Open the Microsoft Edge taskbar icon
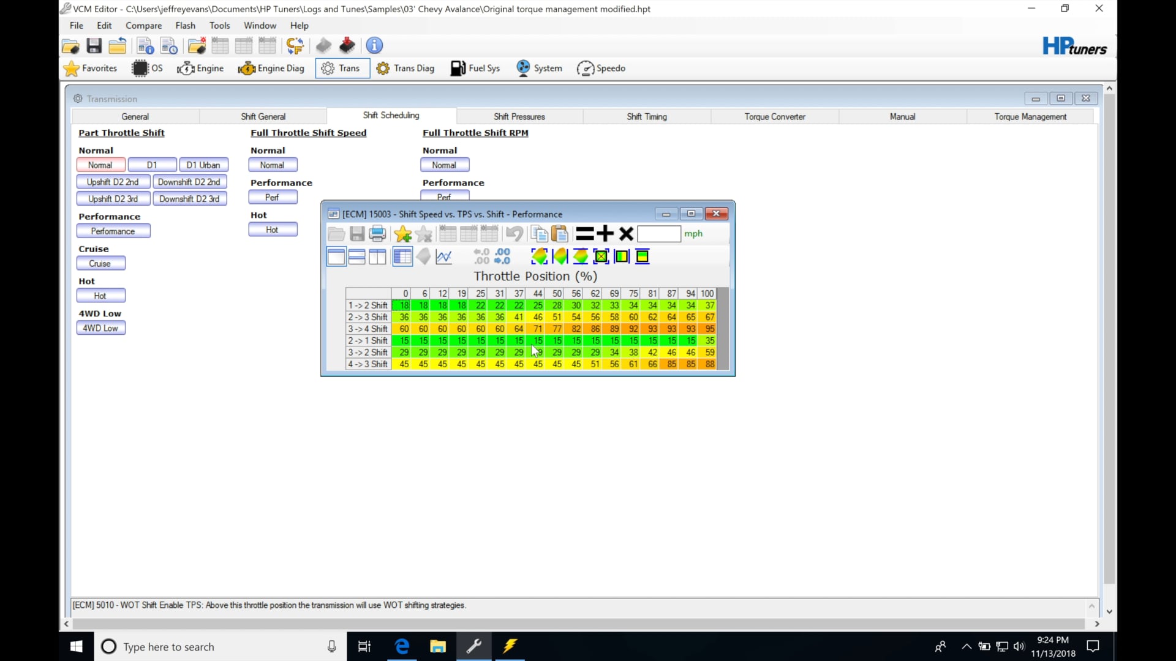This screenshot has width=1176, height=661. point(401,646)
